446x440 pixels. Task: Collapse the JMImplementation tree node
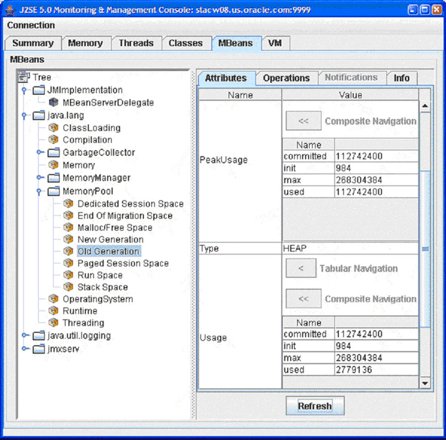tap(24, 90)
